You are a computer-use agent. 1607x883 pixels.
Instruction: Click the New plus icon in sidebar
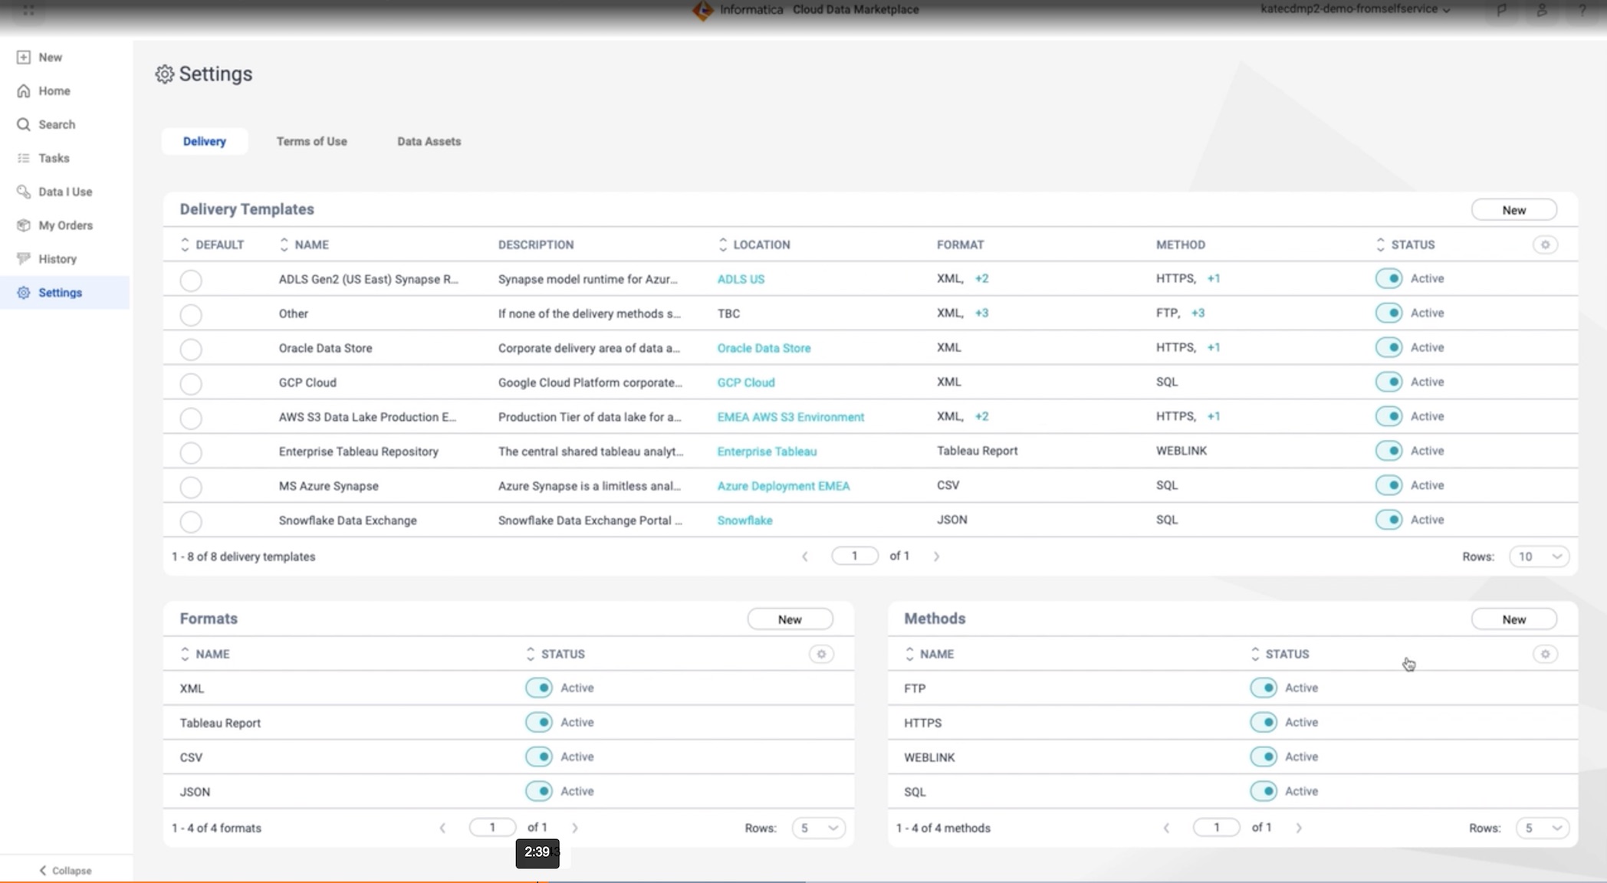pos(24,57)
